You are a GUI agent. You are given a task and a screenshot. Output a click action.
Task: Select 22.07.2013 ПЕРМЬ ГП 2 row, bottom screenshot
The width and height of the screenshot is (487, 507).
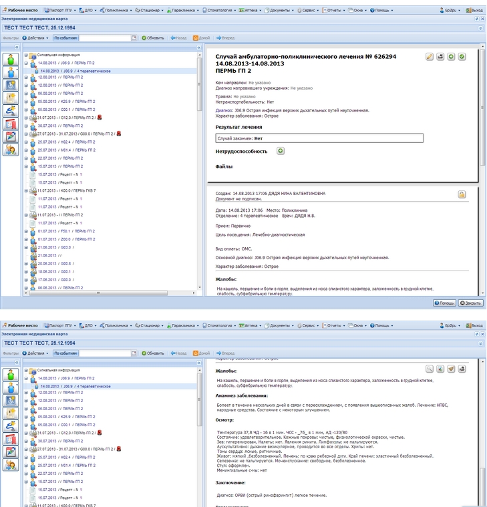(x=60, y=474)
